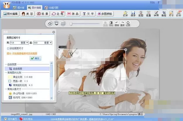This screenshot has width=183, height=121.
Task: Confirm the crop with 确定 button
Action: point(35,58)
